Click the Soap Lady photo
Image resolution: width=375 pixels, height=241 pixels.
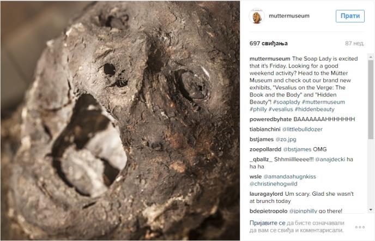120,120
